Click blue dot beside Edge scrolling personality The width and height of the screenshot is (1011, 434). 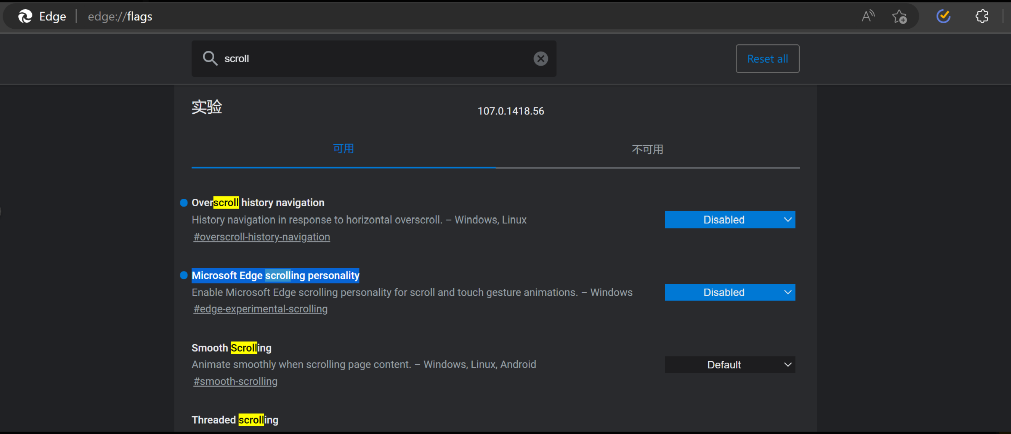(x=184, y=275)
